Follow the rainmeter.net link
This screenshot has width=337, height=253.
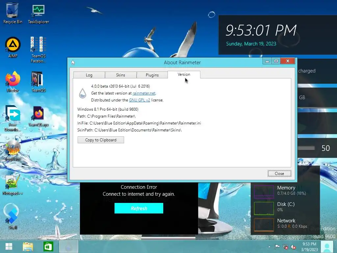click(x=144, y=93)
